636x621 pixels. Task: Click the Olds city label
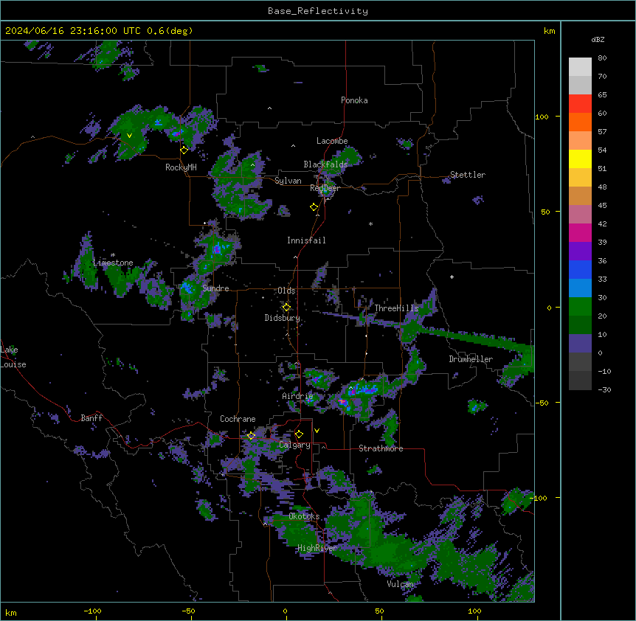[x=286, y=291]
